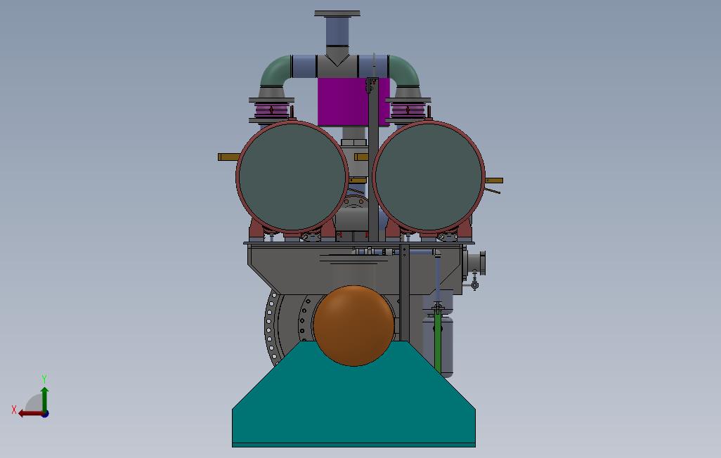Select the top inlet pipe flange
Screen dimensions: 721x458
pos(337,14)
